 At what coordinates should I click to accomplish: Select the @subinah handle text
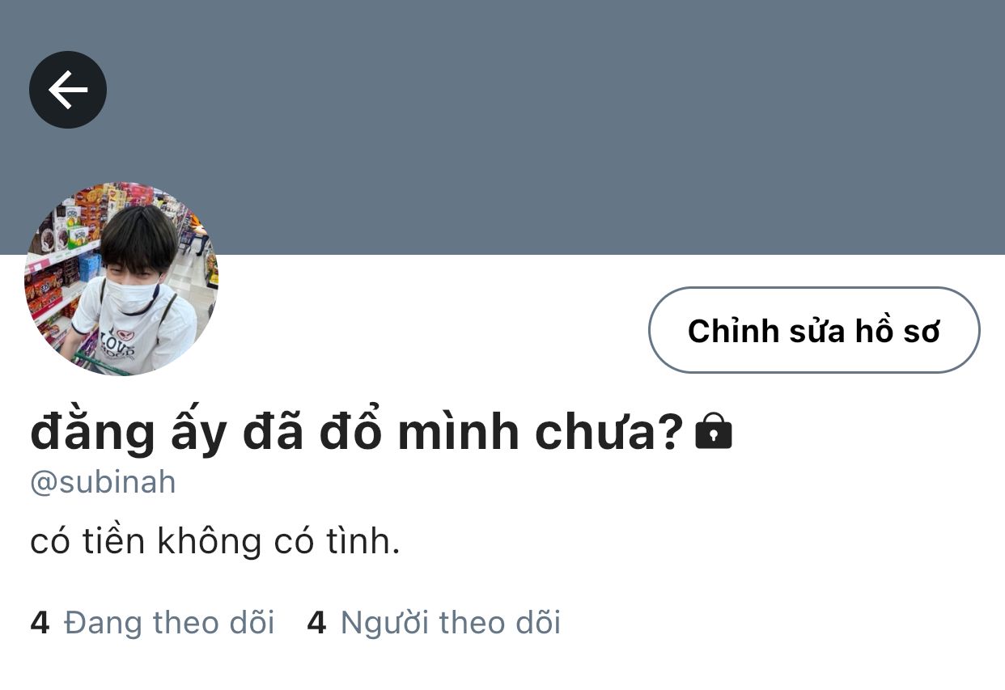pos(103,482)
